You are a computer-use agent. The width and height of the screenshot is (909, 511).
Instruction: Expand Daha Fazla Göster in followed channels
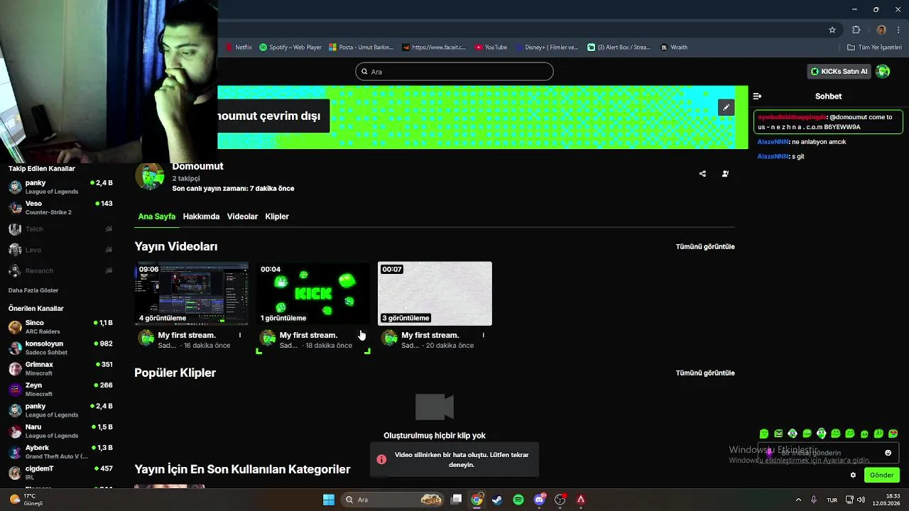(33, 290)
